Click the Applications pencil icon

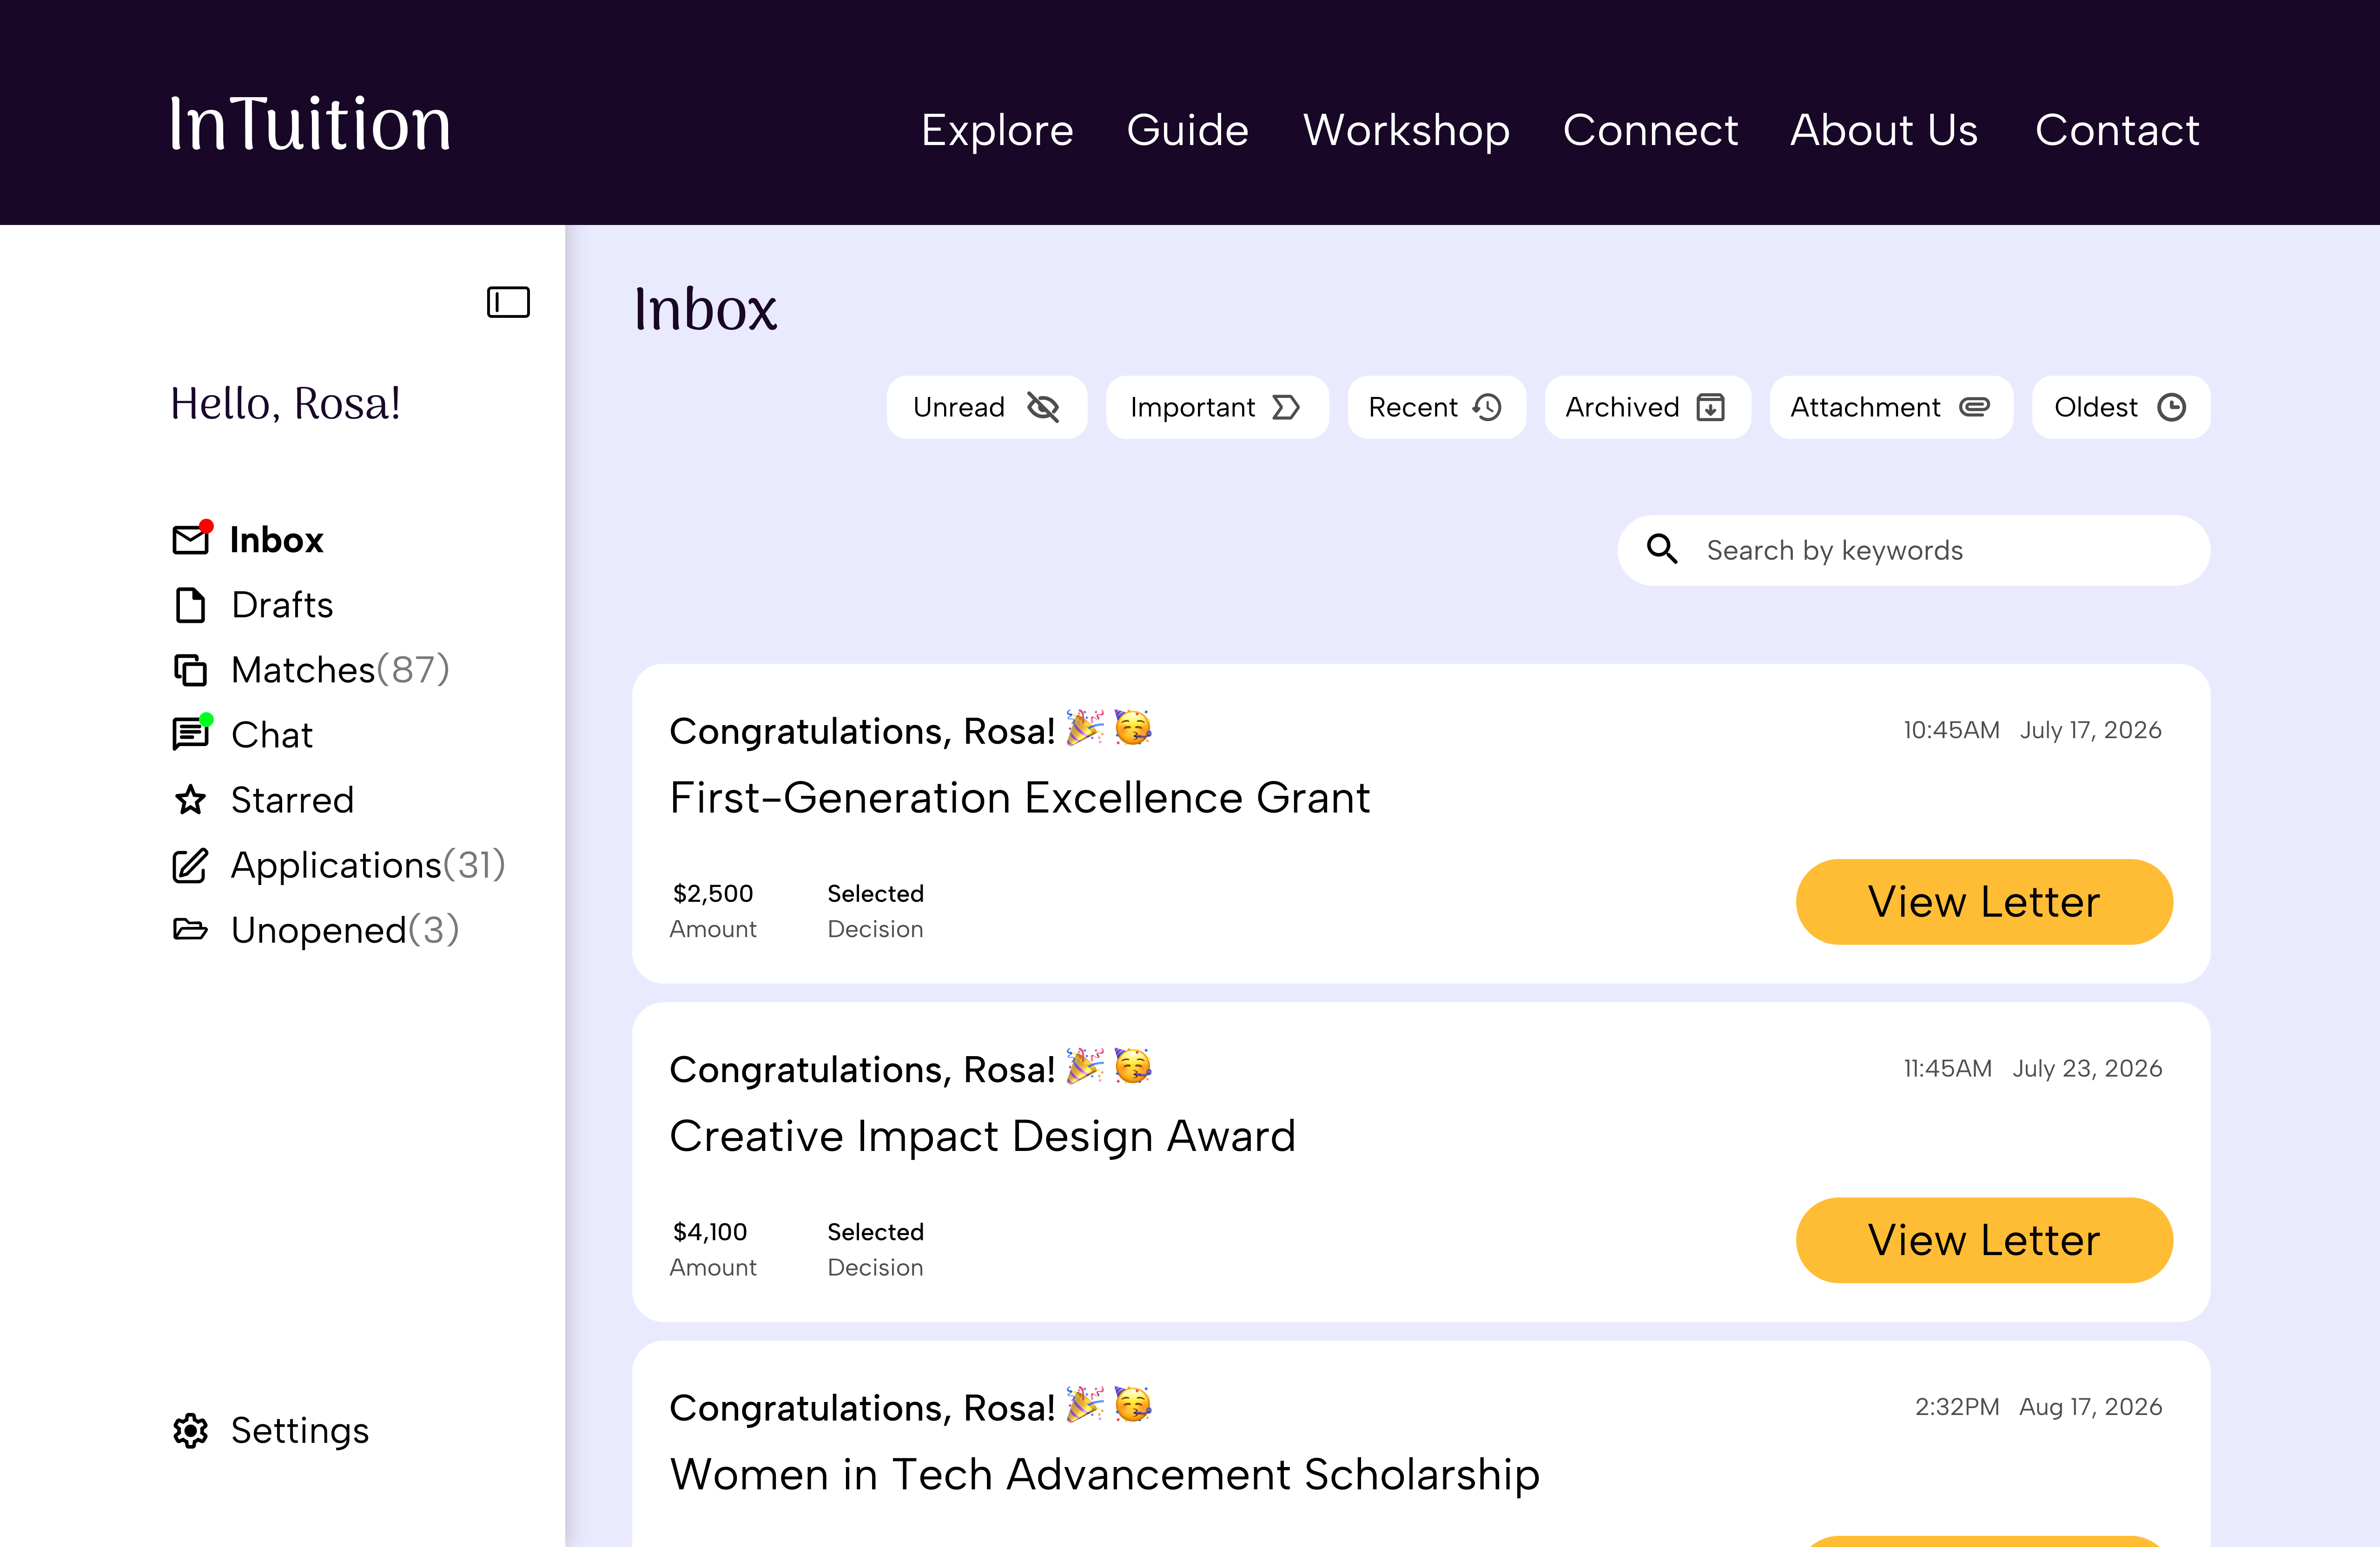click(190, 865)
